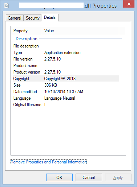This screenshot has width=137, height=187.
Task: Click the Property column header
Action: 27,31
